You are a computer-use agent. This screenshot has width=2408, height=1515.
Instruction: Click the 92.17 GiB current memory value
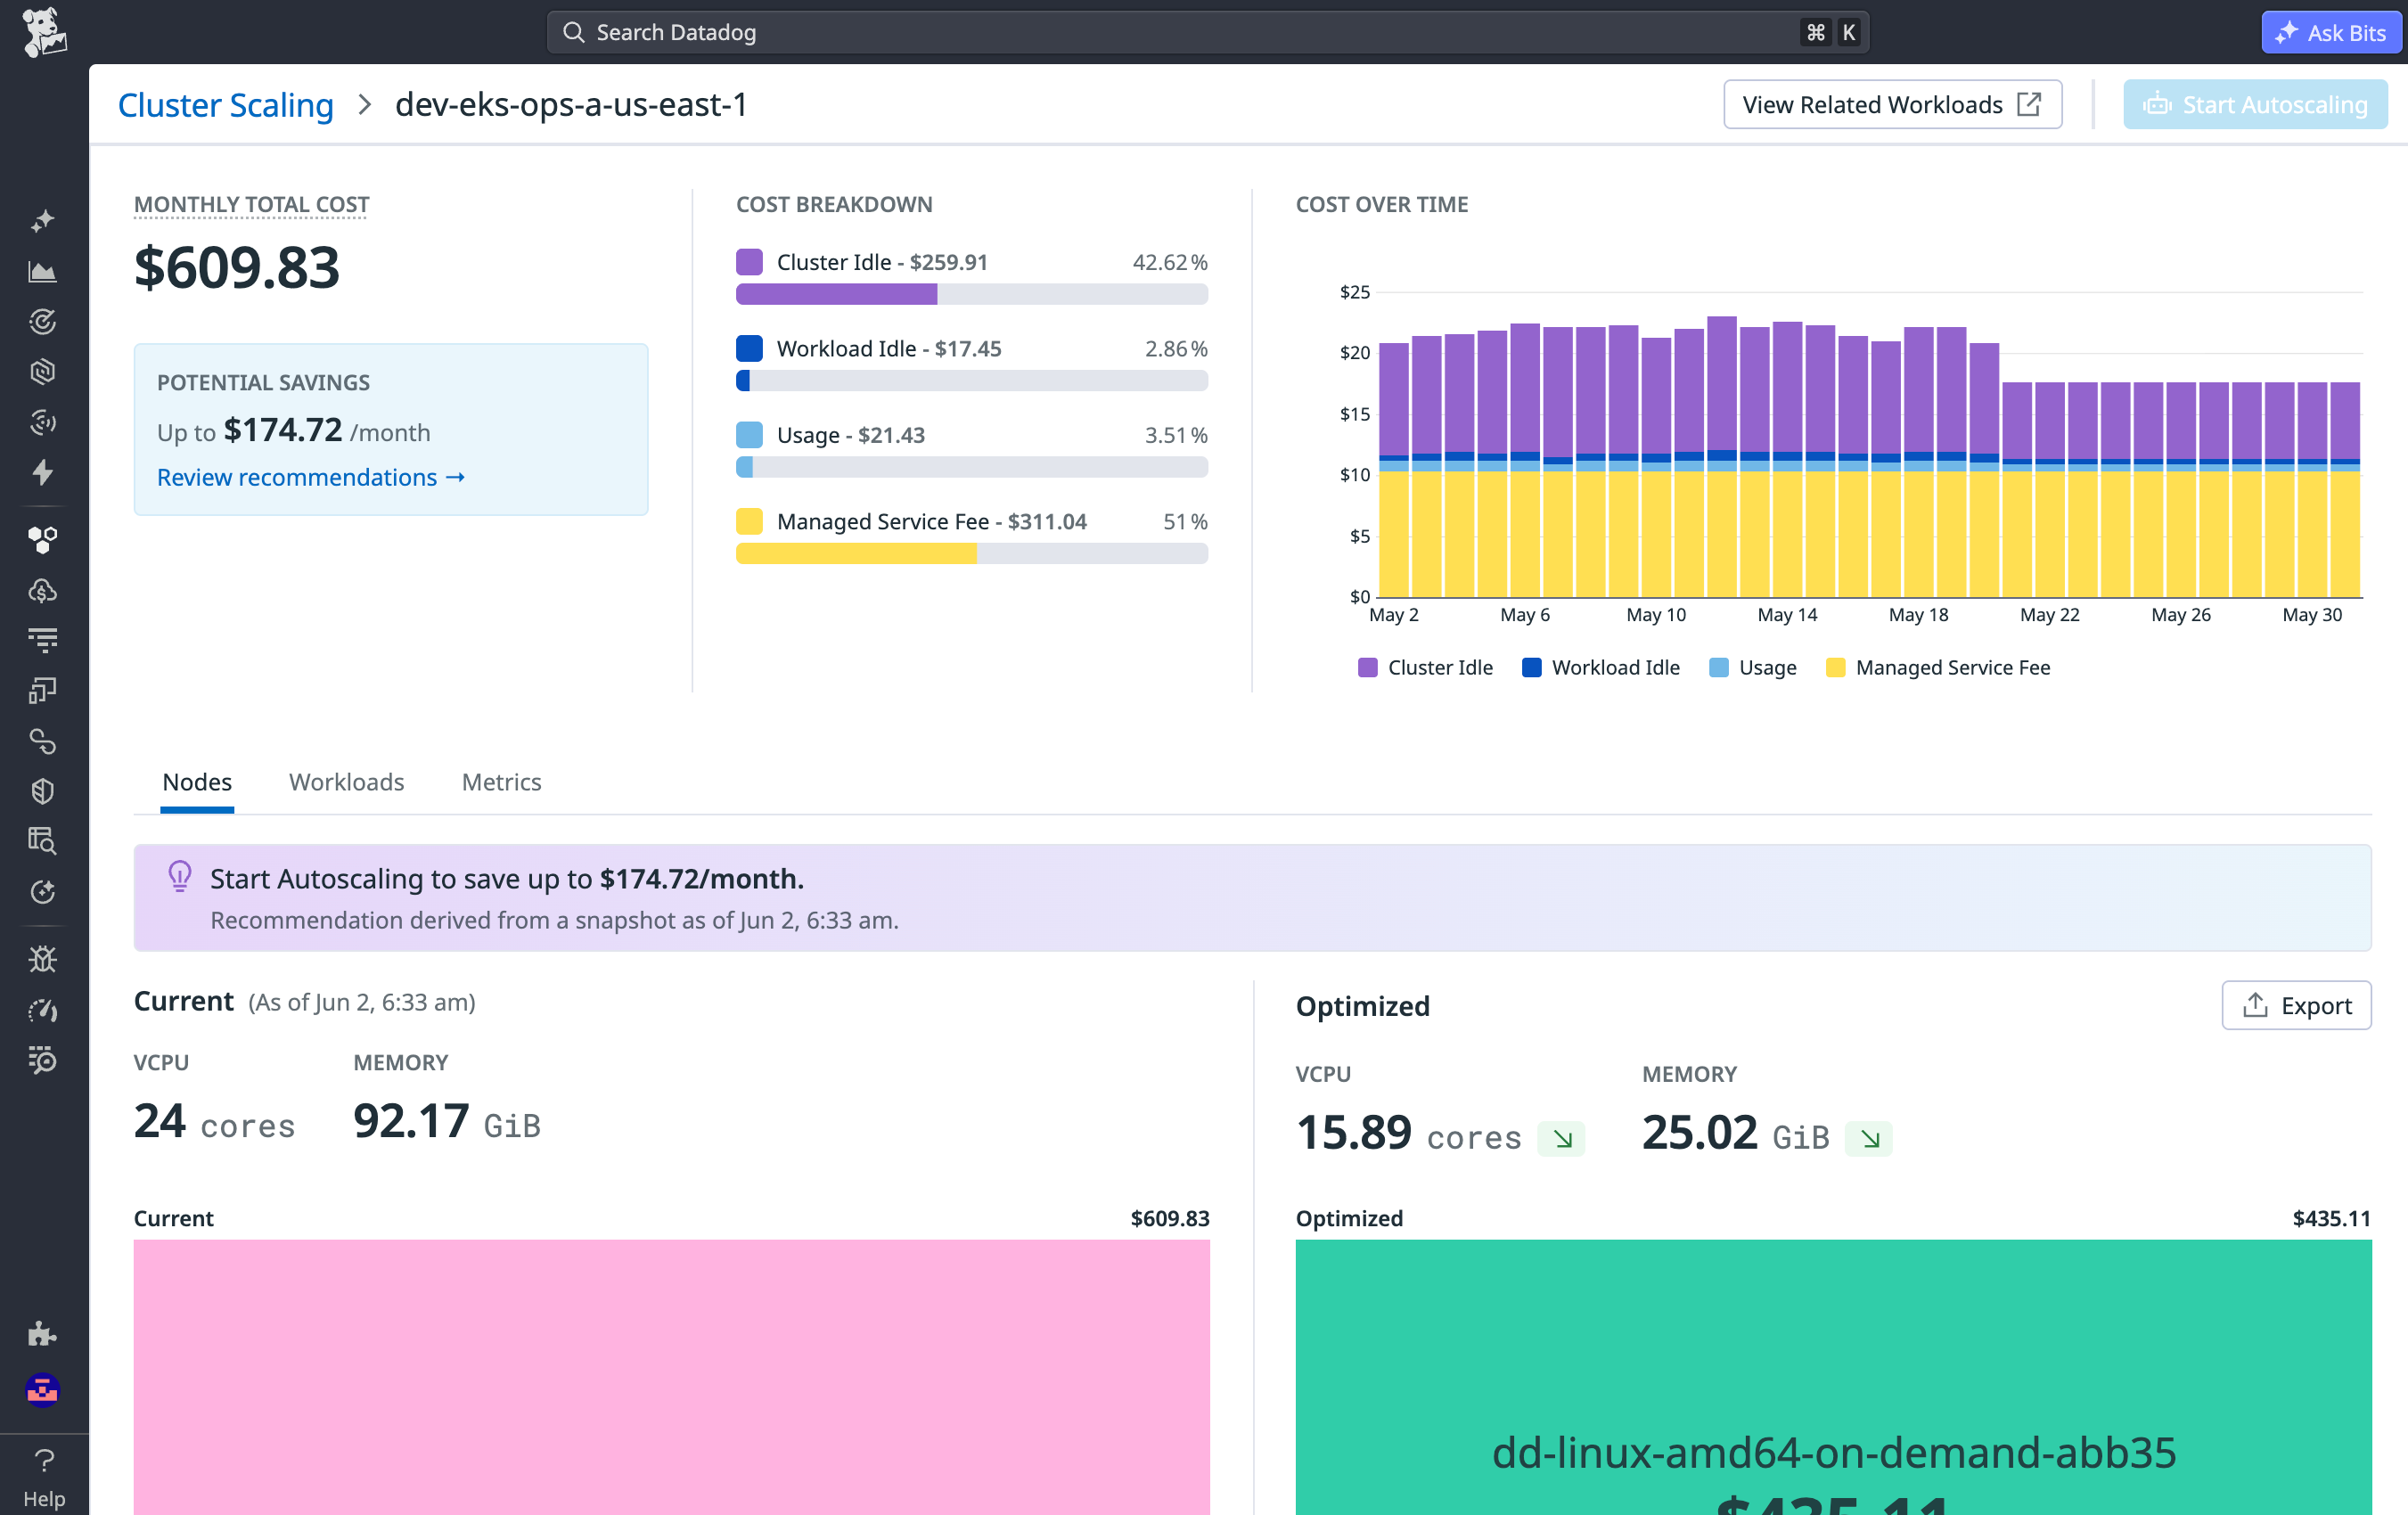pos(447,1120)
